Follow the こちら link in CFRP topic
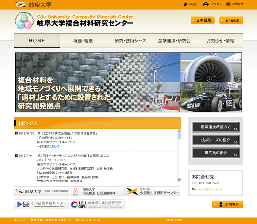257x224 pixels. click(53, 146)
